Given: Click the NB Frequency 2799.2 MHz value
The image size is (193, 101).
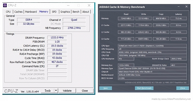Looking at the screenshot, I should pyautogui.click(x=74, y=28).
